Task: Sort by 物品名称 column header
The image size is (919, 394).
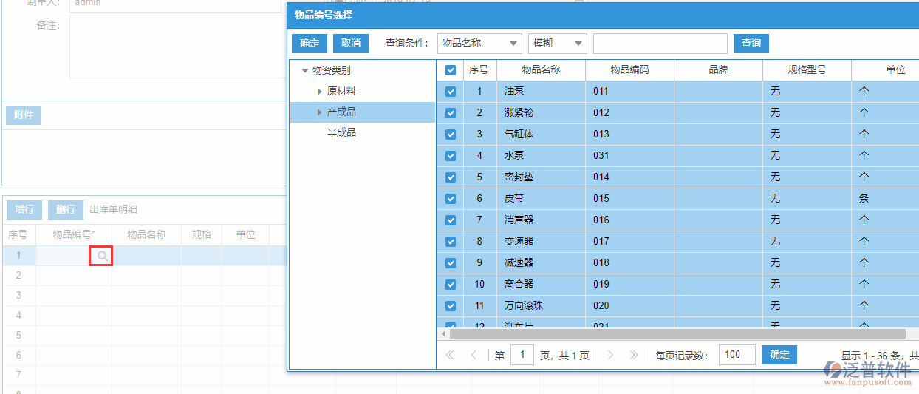Action: (541, 70)
